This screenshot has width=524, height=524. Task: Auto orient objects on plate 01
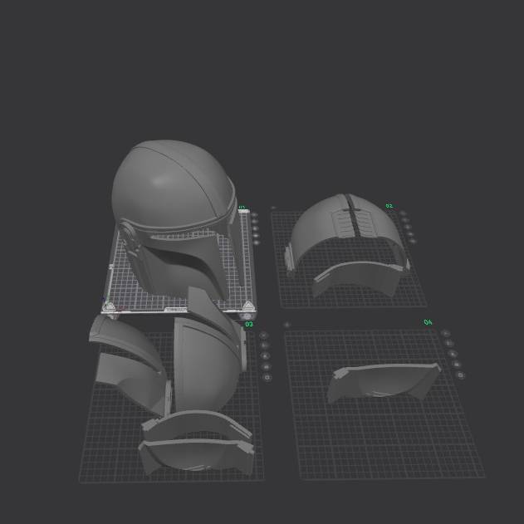pos(255,222)
